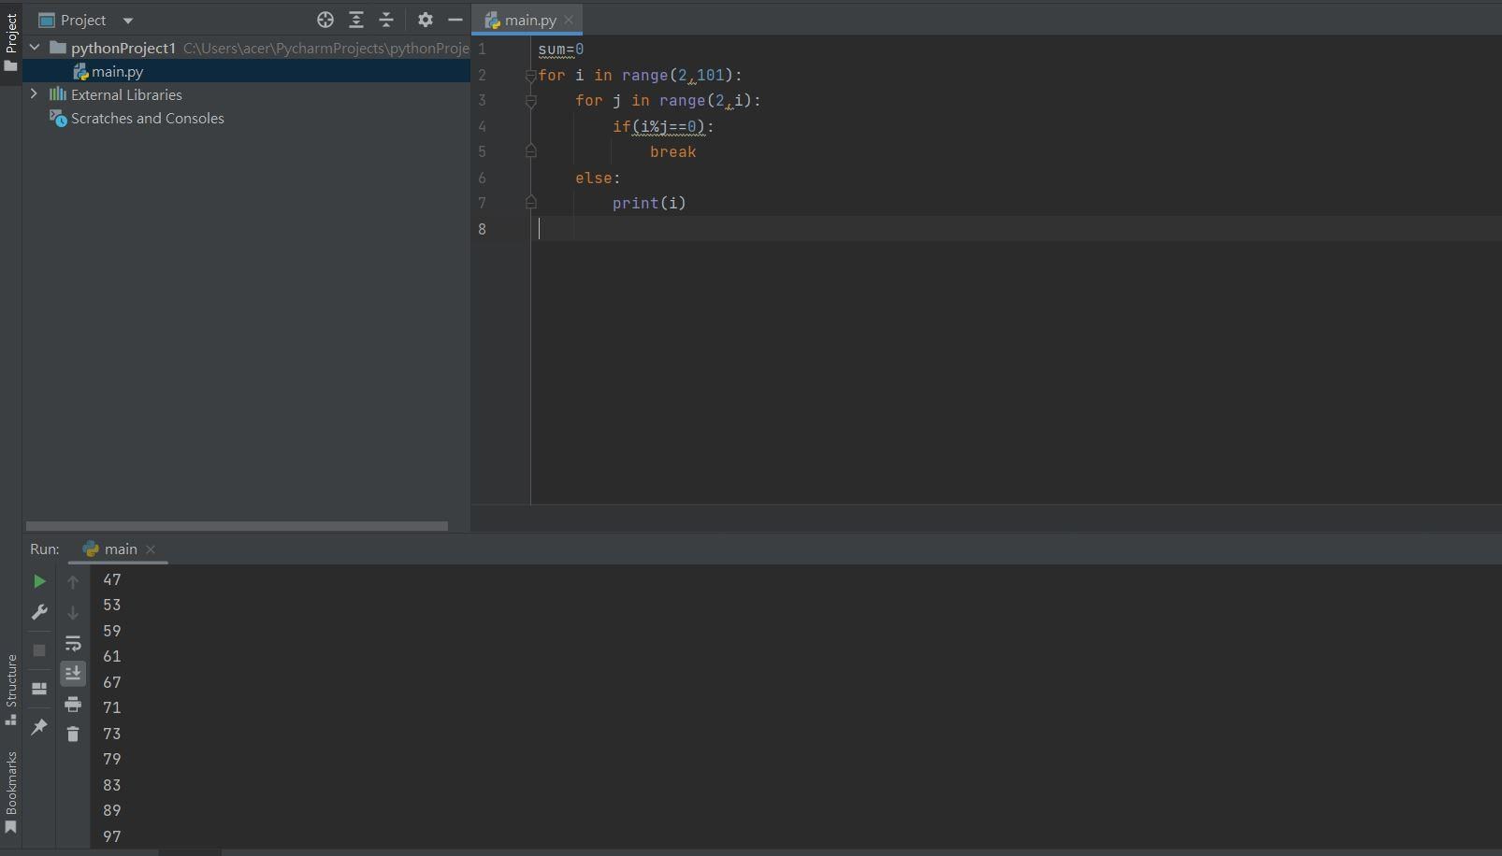Click the print icon in Run toolbar
Viewport: 1502px width, 856px height.
73,705
